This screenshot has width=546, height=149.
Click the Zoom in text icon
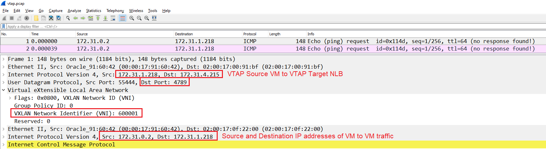[132, 18]
